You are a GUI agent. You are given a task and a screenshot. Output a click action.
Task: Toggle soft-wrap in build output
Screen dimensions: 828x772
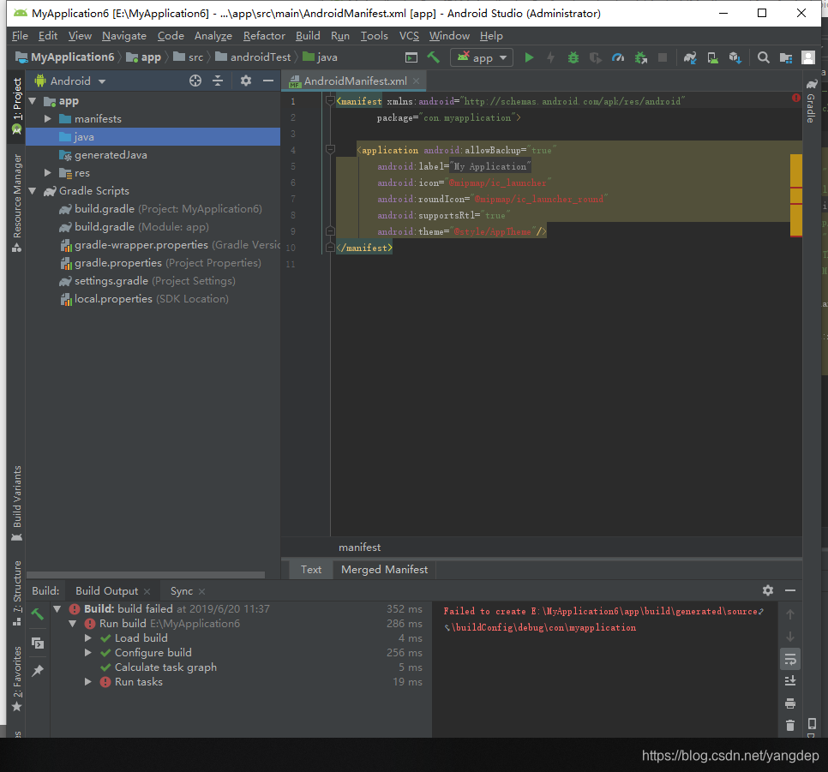click(790, 658)
